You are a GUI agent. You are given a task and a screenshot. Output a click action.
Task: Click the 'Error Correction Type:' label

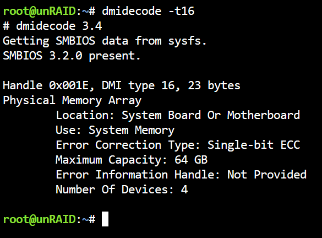click(128, 145)
